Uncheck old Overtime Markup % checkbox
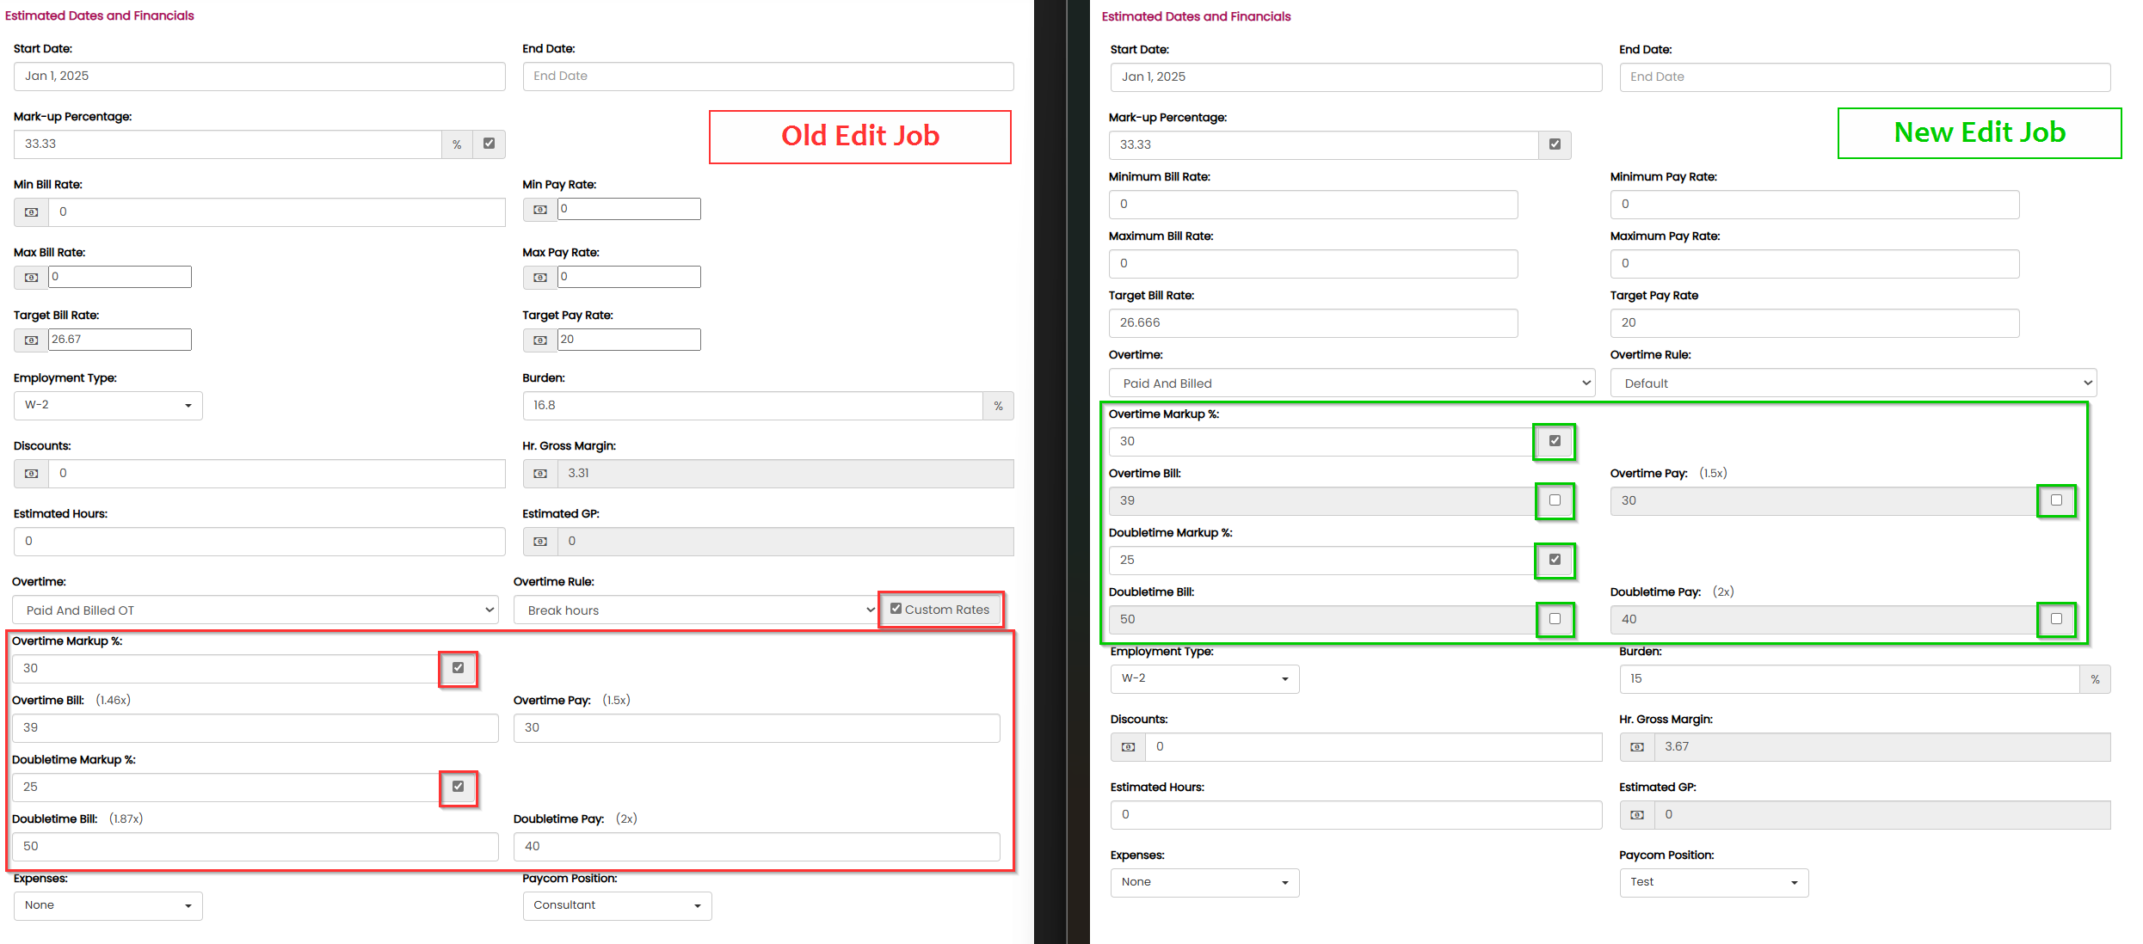The image size is (2143, 944). [x=458, y=668]
